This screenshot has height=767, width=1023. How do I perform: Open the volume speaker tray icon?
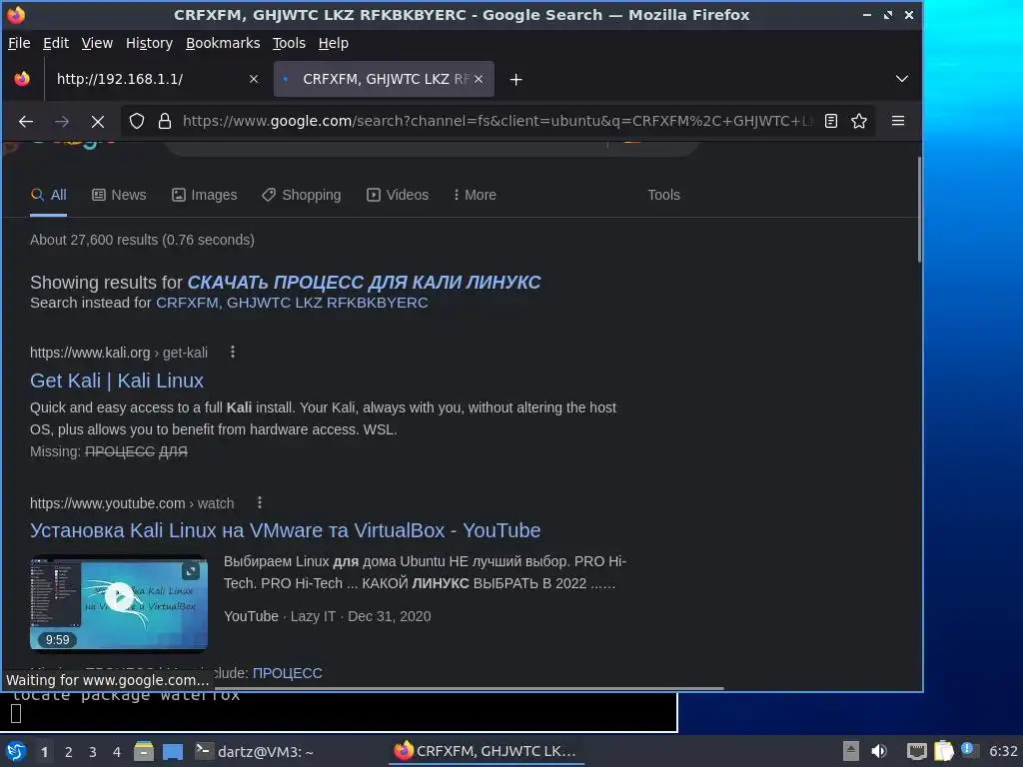pyautogui.click(x=879, y=751)
